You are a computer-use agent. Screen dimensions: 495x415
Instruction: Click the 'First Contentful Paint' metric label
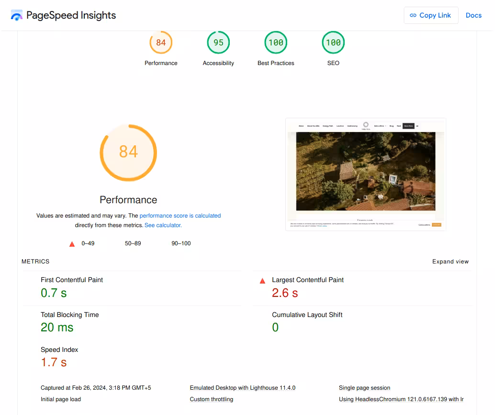pyautogui.click(x=72, y=280)
